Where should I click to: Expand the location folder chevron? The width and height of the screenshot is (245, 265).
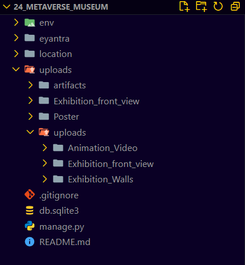point(17,54)
